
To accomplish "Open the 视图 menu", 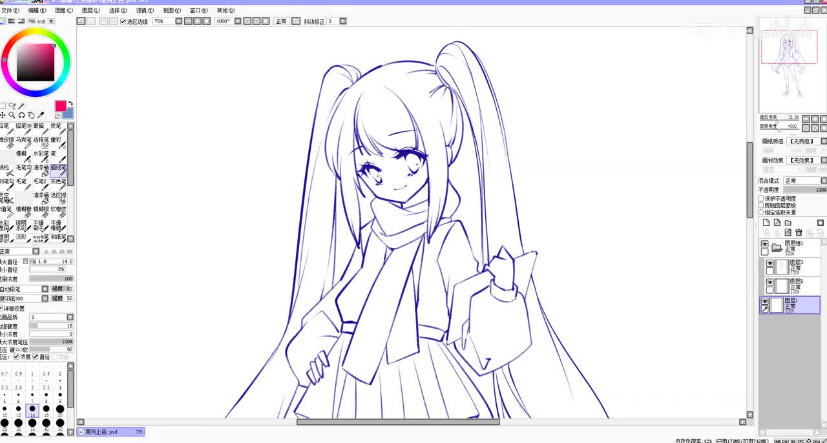I will (171, 10).
